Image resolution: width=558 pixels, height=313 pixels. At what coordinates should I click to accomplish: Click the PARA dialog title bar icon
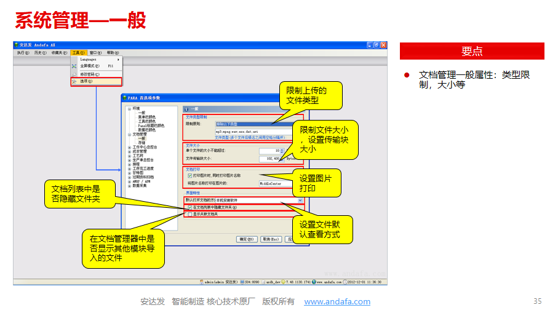coord(125,98)
